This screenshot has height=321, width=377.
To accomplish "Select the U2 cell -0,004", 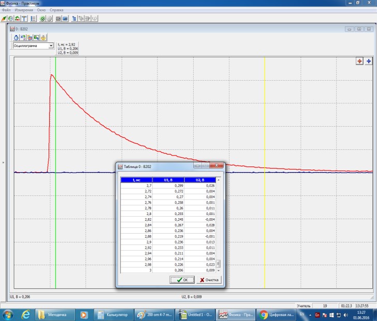I will 200,219.
